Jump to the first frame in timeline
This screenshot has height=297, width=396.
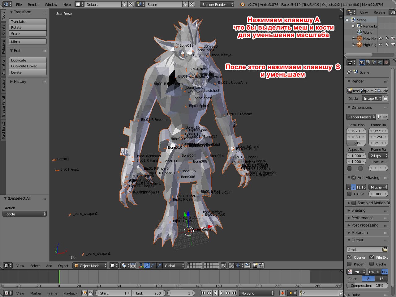[x=203, y=293]
